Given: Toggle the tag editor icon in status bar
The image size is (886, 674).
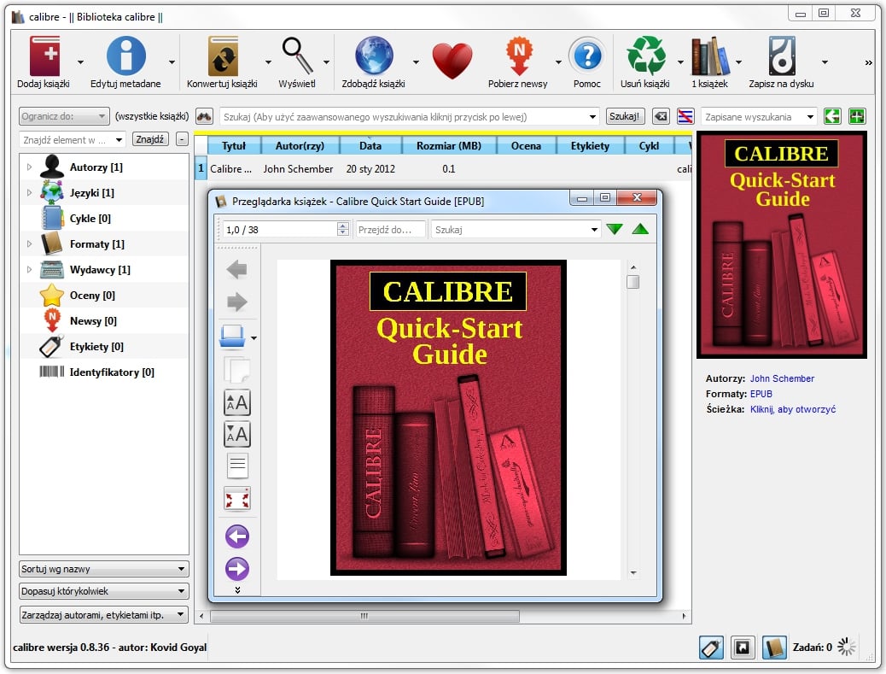Looking at the screenshot, I should [x=711, y=647].
